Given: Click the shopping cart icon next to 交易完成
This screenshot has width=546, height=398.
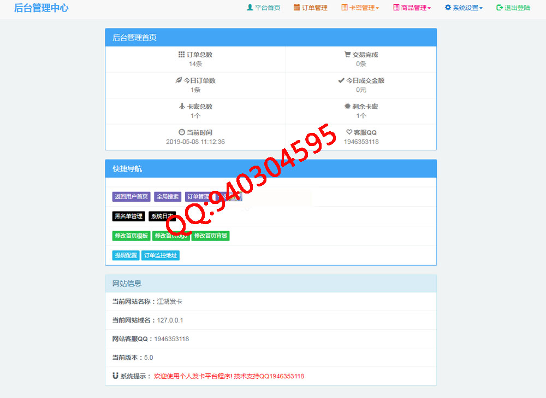Looking at the screenshot, I should [347, 55].
